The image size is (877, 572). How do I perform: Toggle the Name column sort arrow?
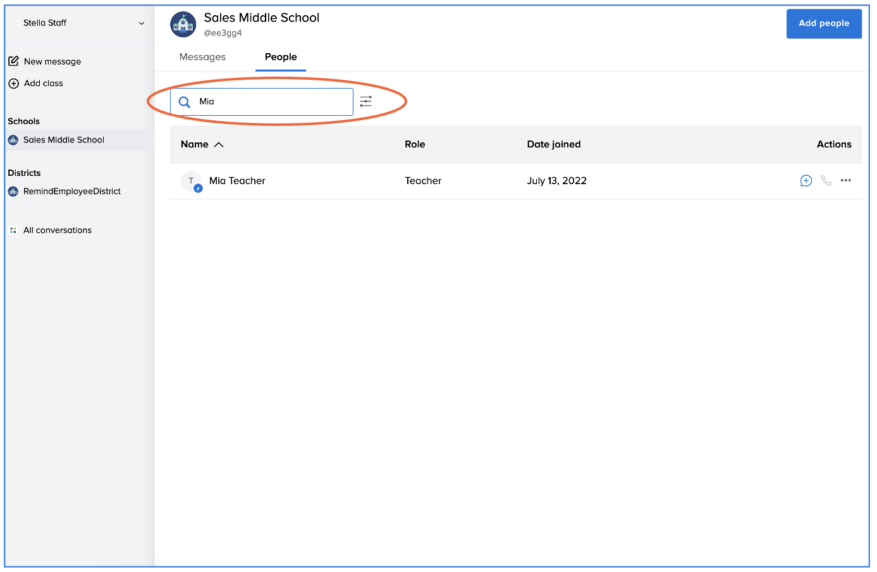click(x=219, y=145)
